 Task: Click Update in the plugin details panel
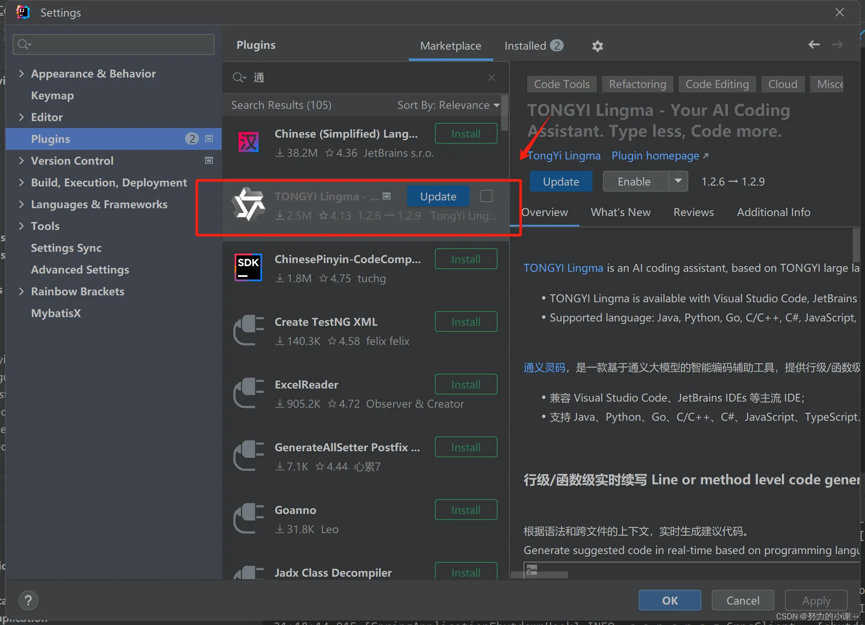561,181
